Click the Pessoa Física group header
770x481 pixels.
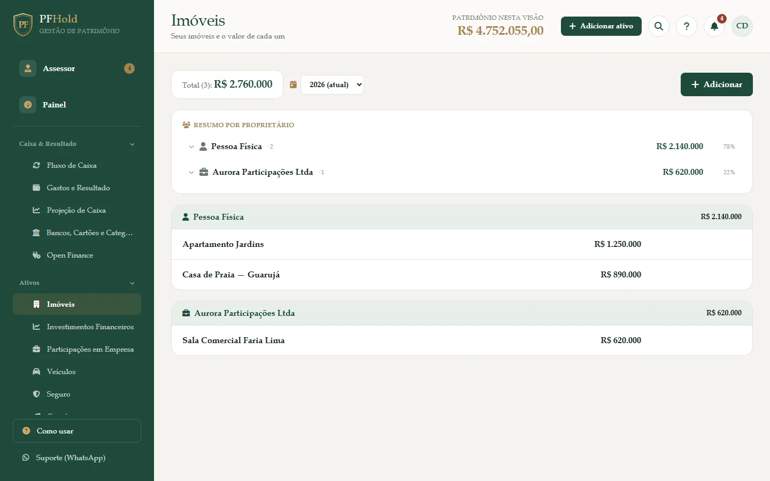point(462,217)
